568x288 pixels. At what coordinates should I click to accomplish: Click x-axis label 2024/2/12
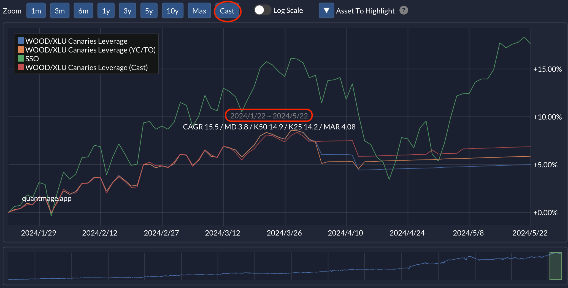pyautogui.click(x=100, y=233)
